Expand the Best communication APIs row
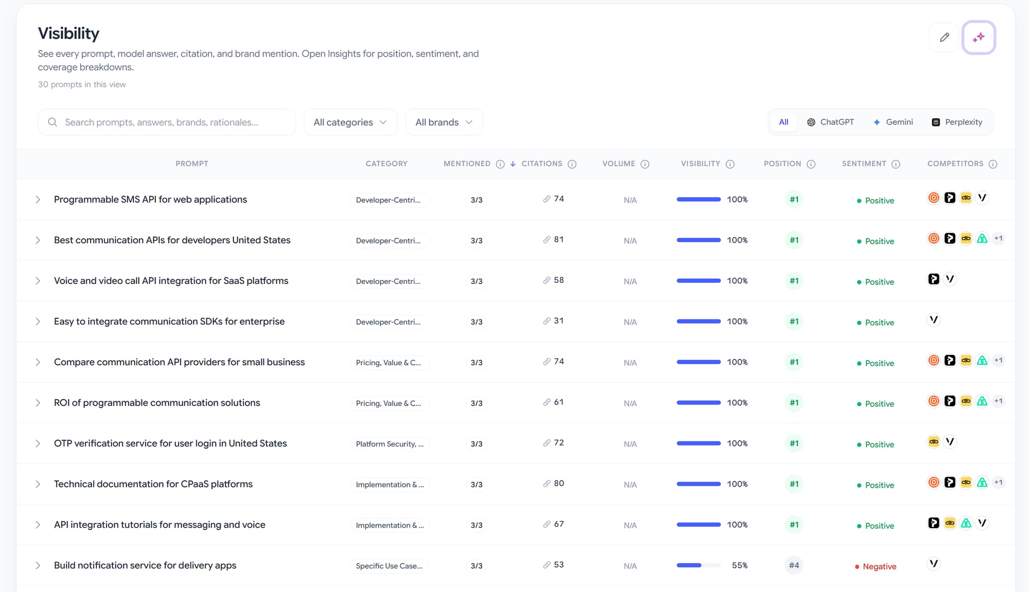The width and height of the screenshot is (1029, 592). pos(38,240)
